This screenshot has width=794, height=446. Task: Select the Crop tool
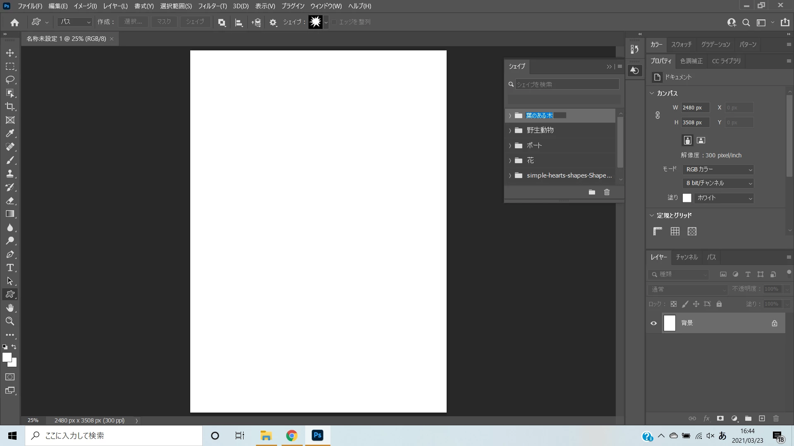(x=10, y=107)
